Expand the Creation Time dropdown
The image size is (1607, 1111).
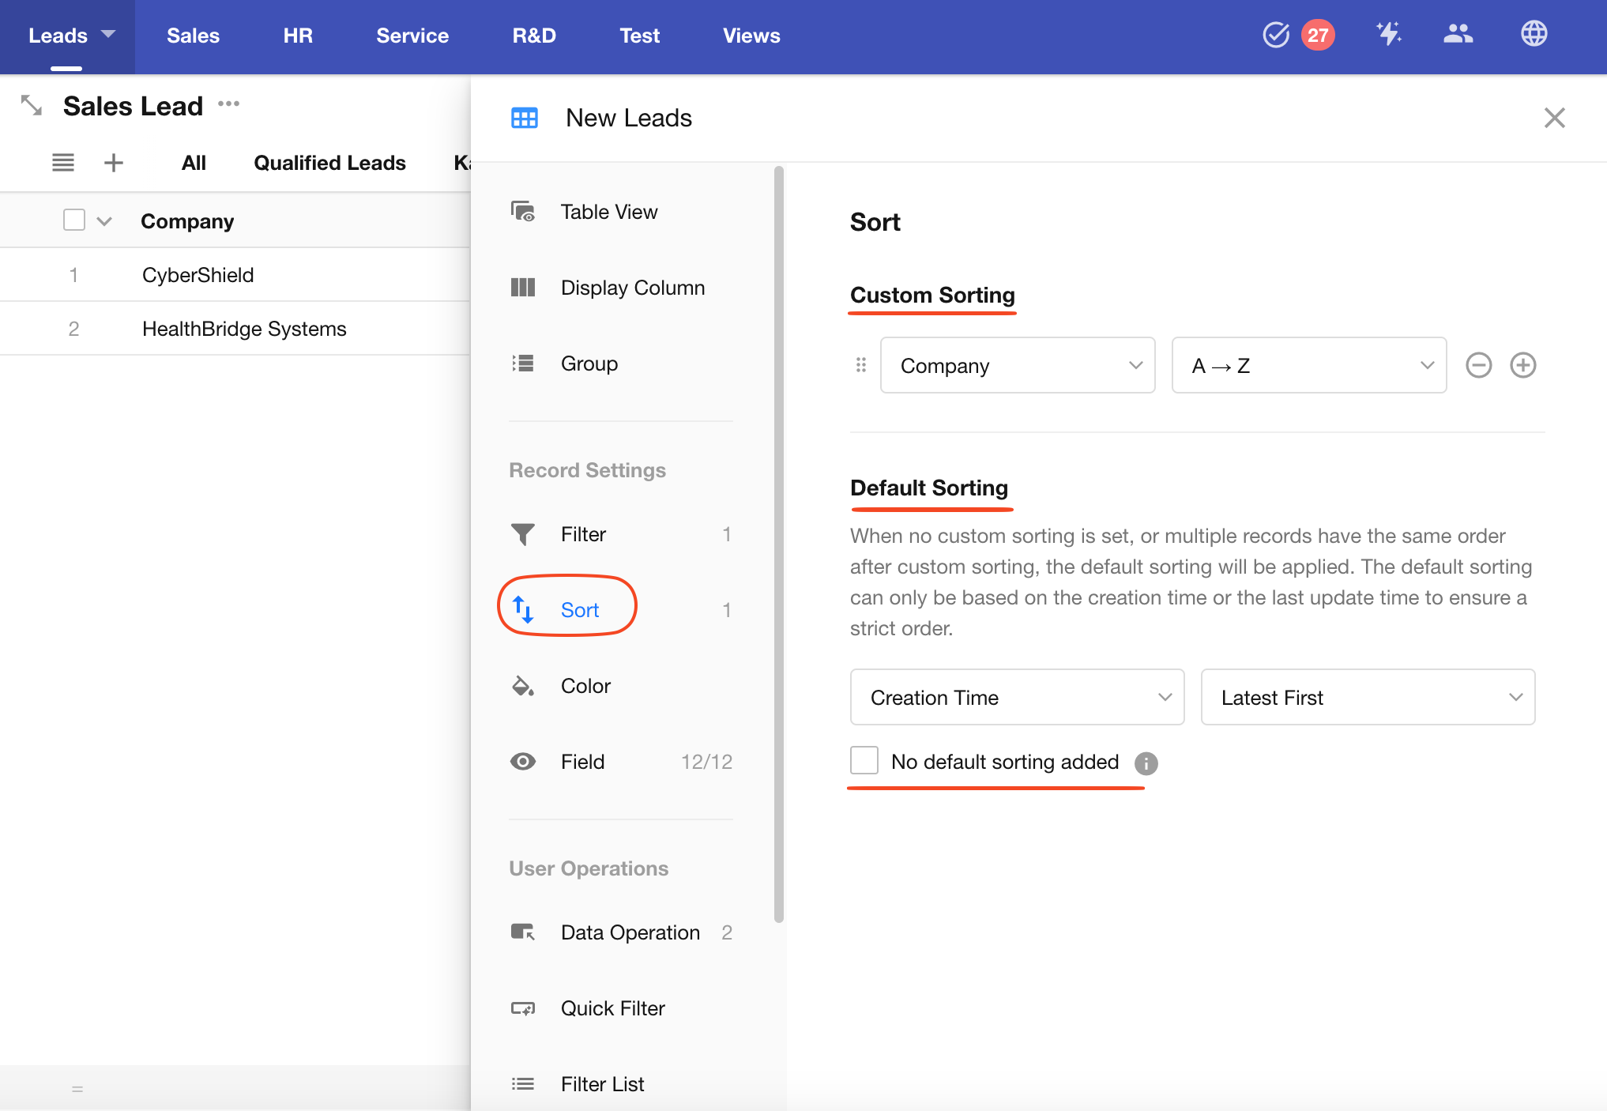(1017, 697)
